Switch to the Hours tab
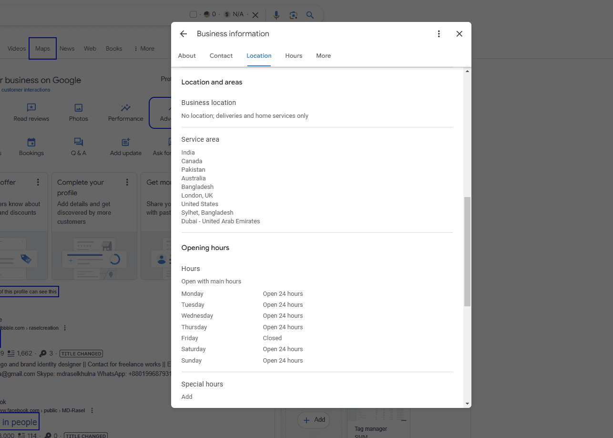The height and width of the screenshot is (438, 613). pos(294,56)
